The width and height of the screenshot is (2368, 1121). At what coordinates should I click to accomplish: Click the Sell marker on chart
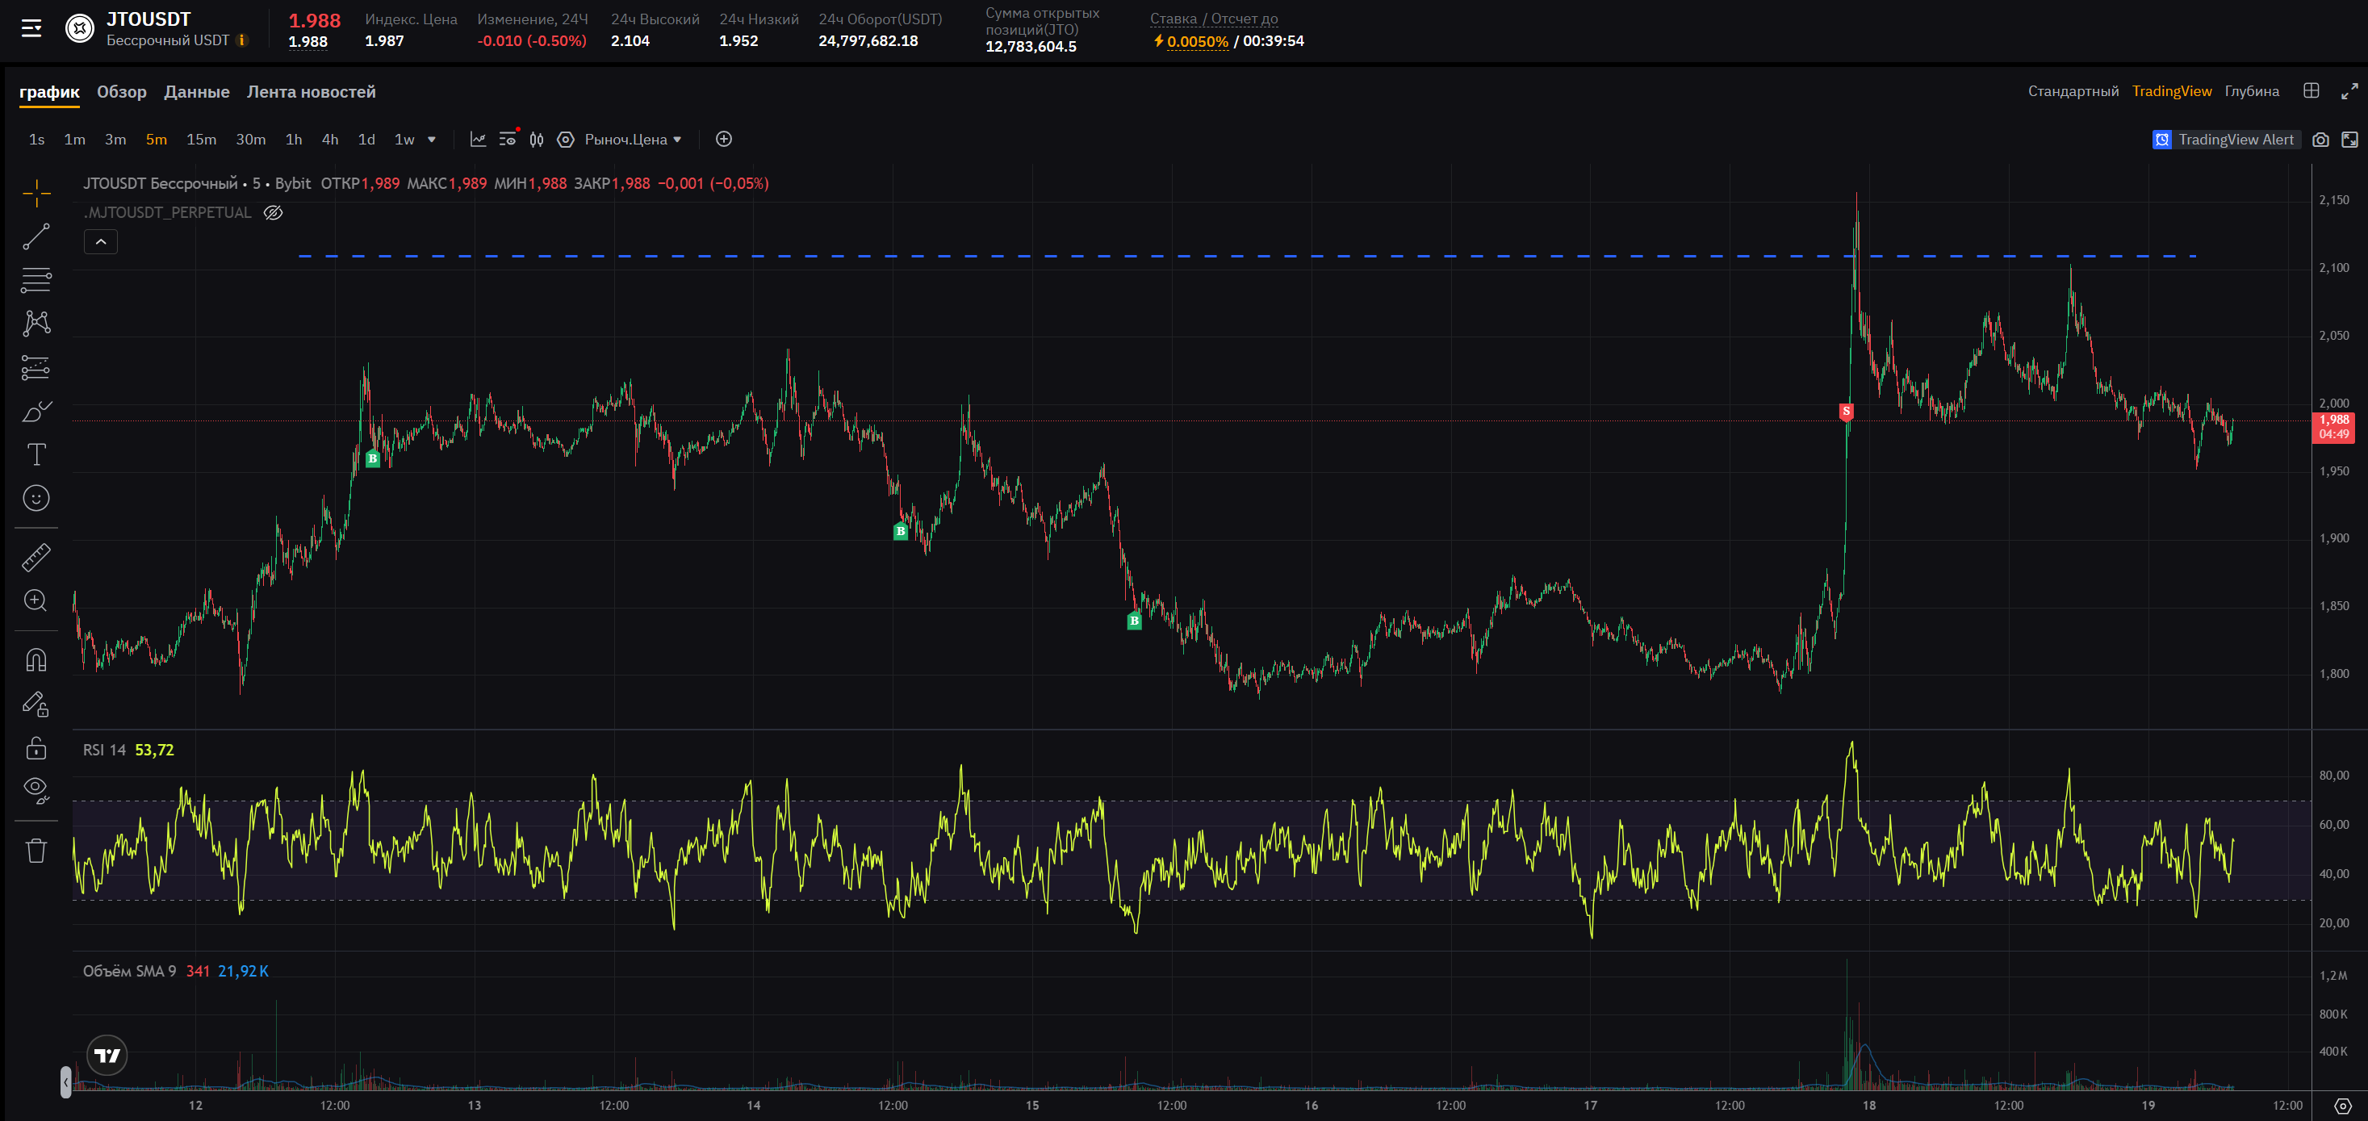click(1846, 411)
